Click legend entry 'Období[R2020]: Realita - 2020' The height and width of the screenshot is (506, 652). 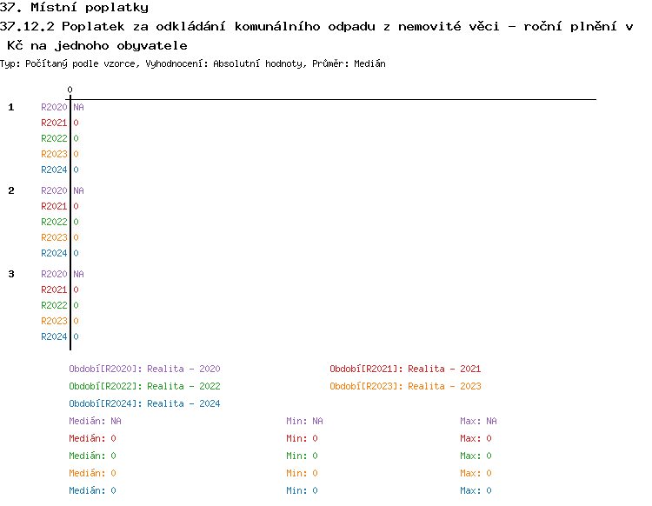(x=144, y=369)
